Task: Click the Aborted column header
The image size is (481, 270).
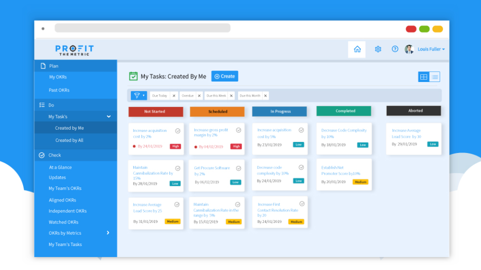Action: tap(413, 111)
